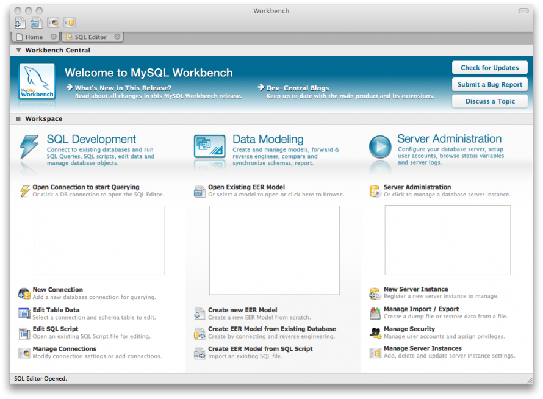Click the open database toolbar icon
Screen dimensions: 543x399
(x=69, y=22)
